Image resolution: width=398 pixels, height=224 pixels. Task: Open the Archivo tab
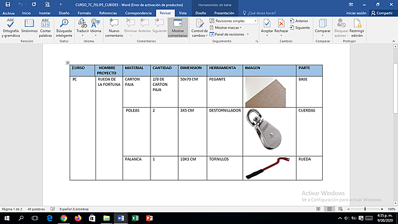9,13
